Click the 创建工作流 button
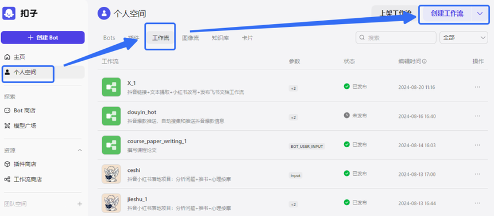This screenshot has height=216, width=494. (447, 14)
